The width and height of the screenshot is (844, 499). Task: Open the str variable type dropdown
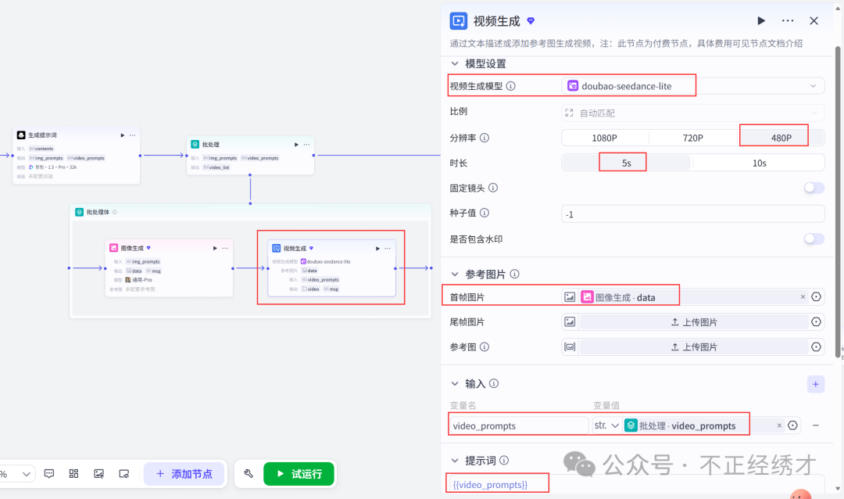click(606, 425)
